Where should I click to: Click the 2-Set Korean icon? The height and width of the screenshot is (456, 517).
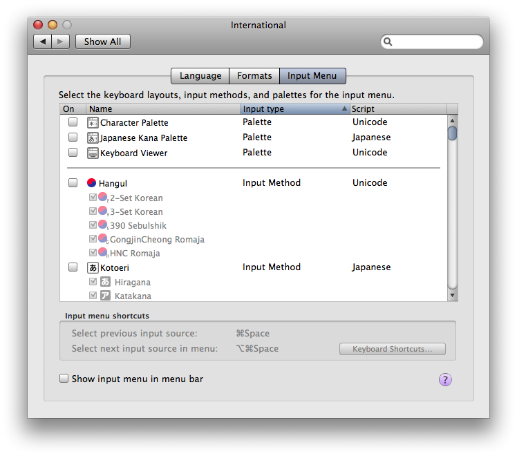point(103,198)
